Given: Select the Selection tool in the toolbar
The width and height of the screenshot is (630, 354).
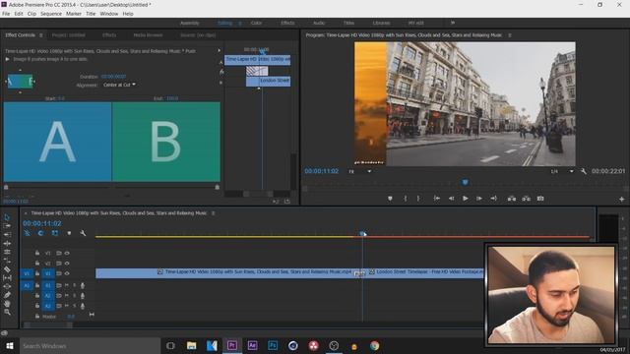Looking at the screenshot, I should (7, 217).
